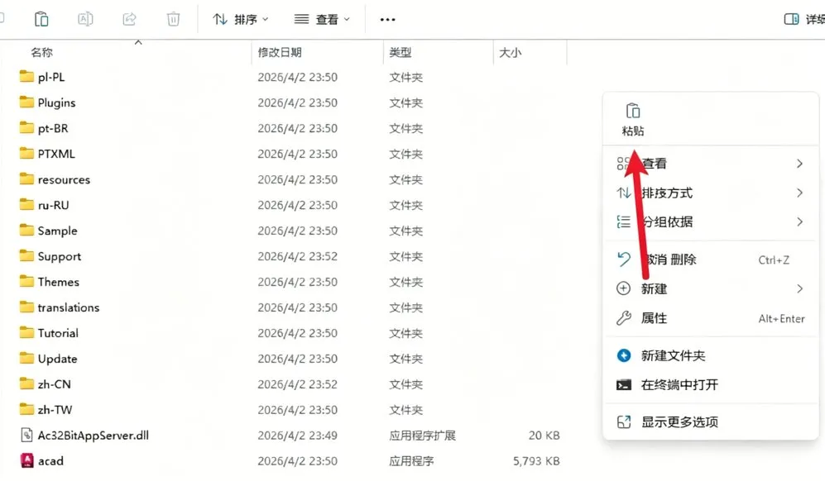Click the Support folder icon
This screenshot has height=481, width=825.
(26, 255)
